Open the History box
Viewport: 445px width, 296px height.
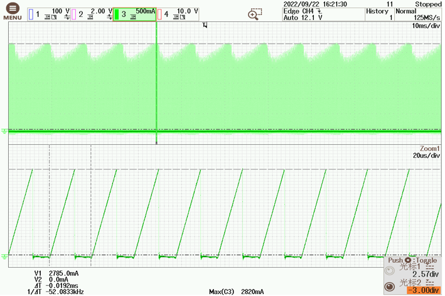(x=380, y=14)
